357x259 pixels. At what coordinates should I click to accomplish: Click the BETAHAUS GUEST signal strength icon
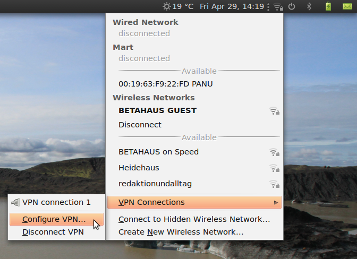point(274,111)
